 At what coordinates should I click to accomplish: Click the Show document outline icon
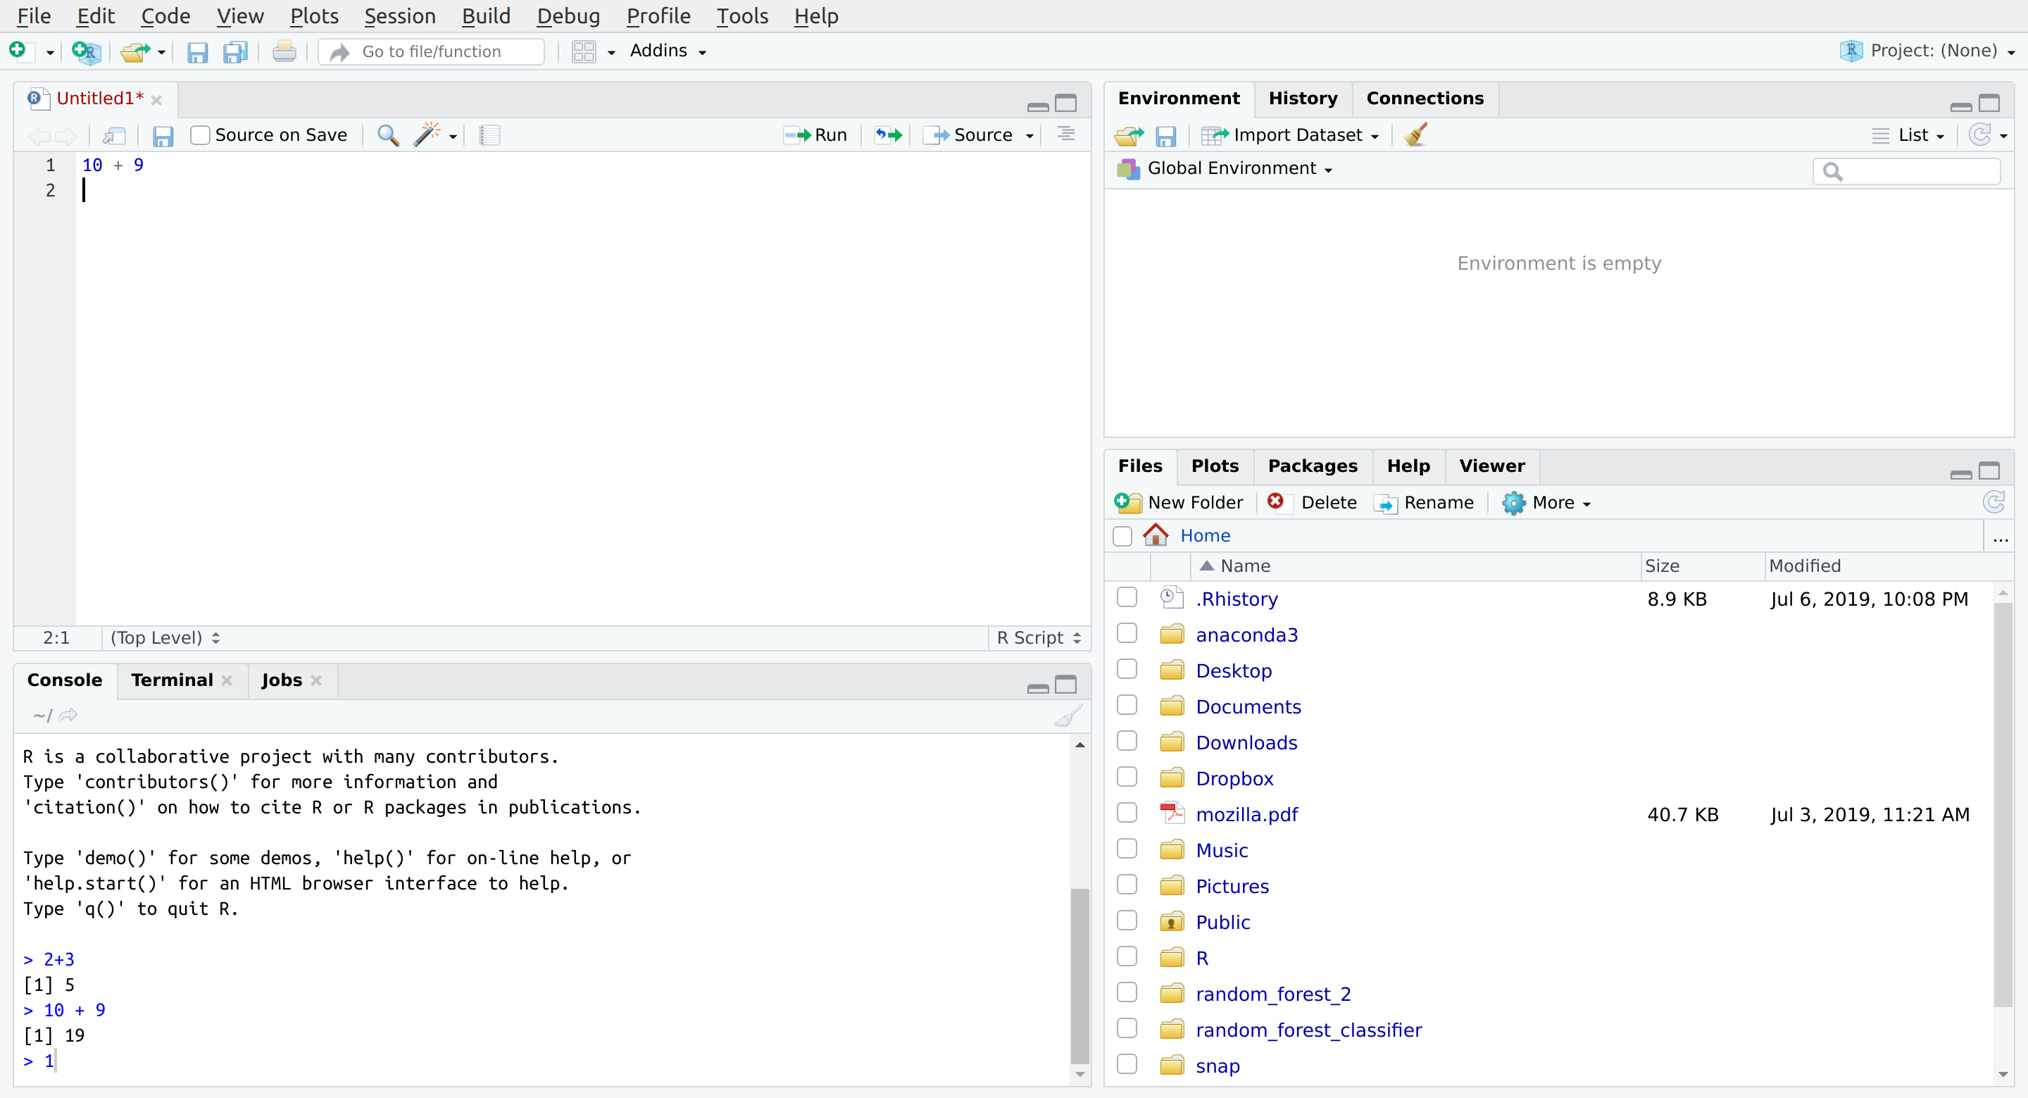point(1066,135)
